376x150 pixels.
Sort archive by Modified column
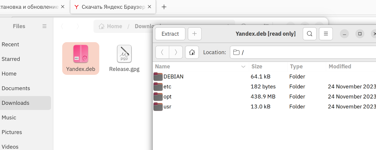click(351, 67)
